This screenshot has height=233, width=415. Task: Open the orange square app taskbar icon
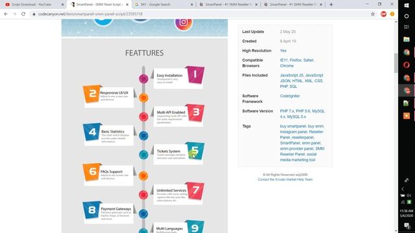[407, 116]
